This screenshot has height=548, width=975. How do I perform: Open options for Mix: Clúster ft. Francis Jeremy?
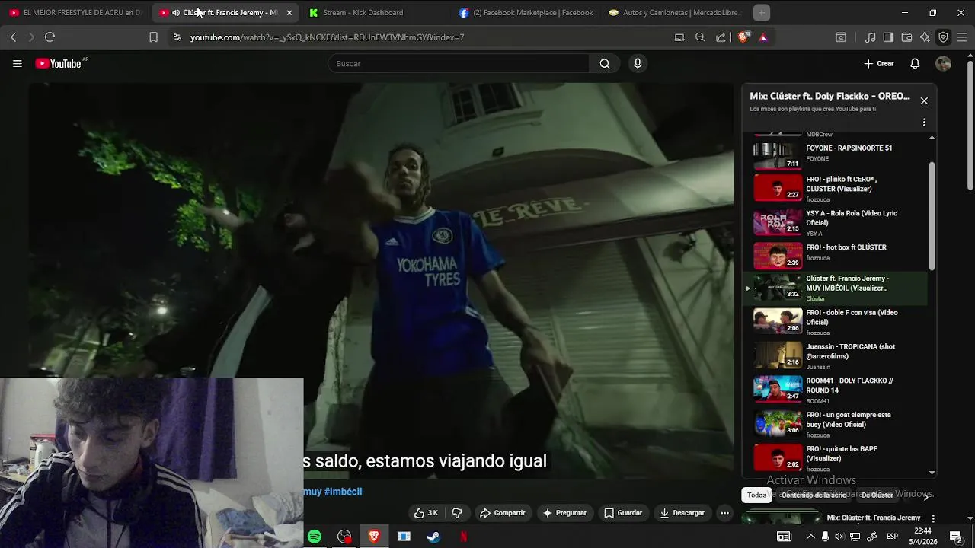click(933, 518)
